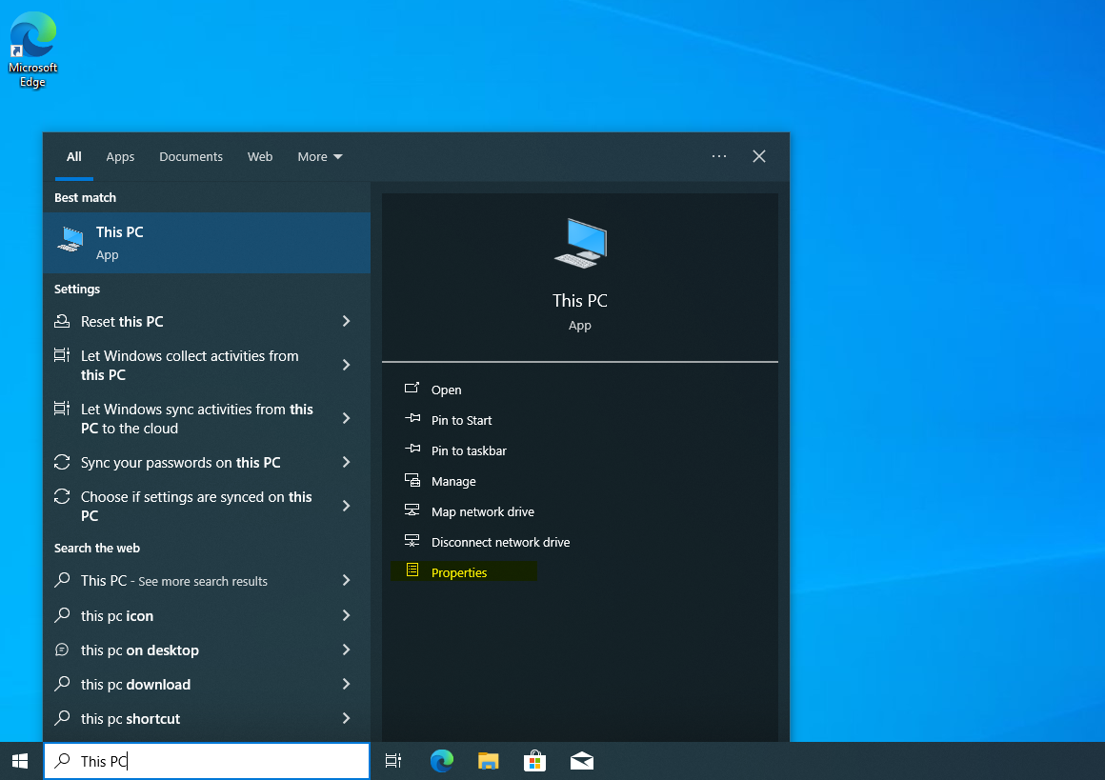The height and width of the screenshot is (780, 1105).
Task: Click the search options ellipsis
Action: pos(719,156)
